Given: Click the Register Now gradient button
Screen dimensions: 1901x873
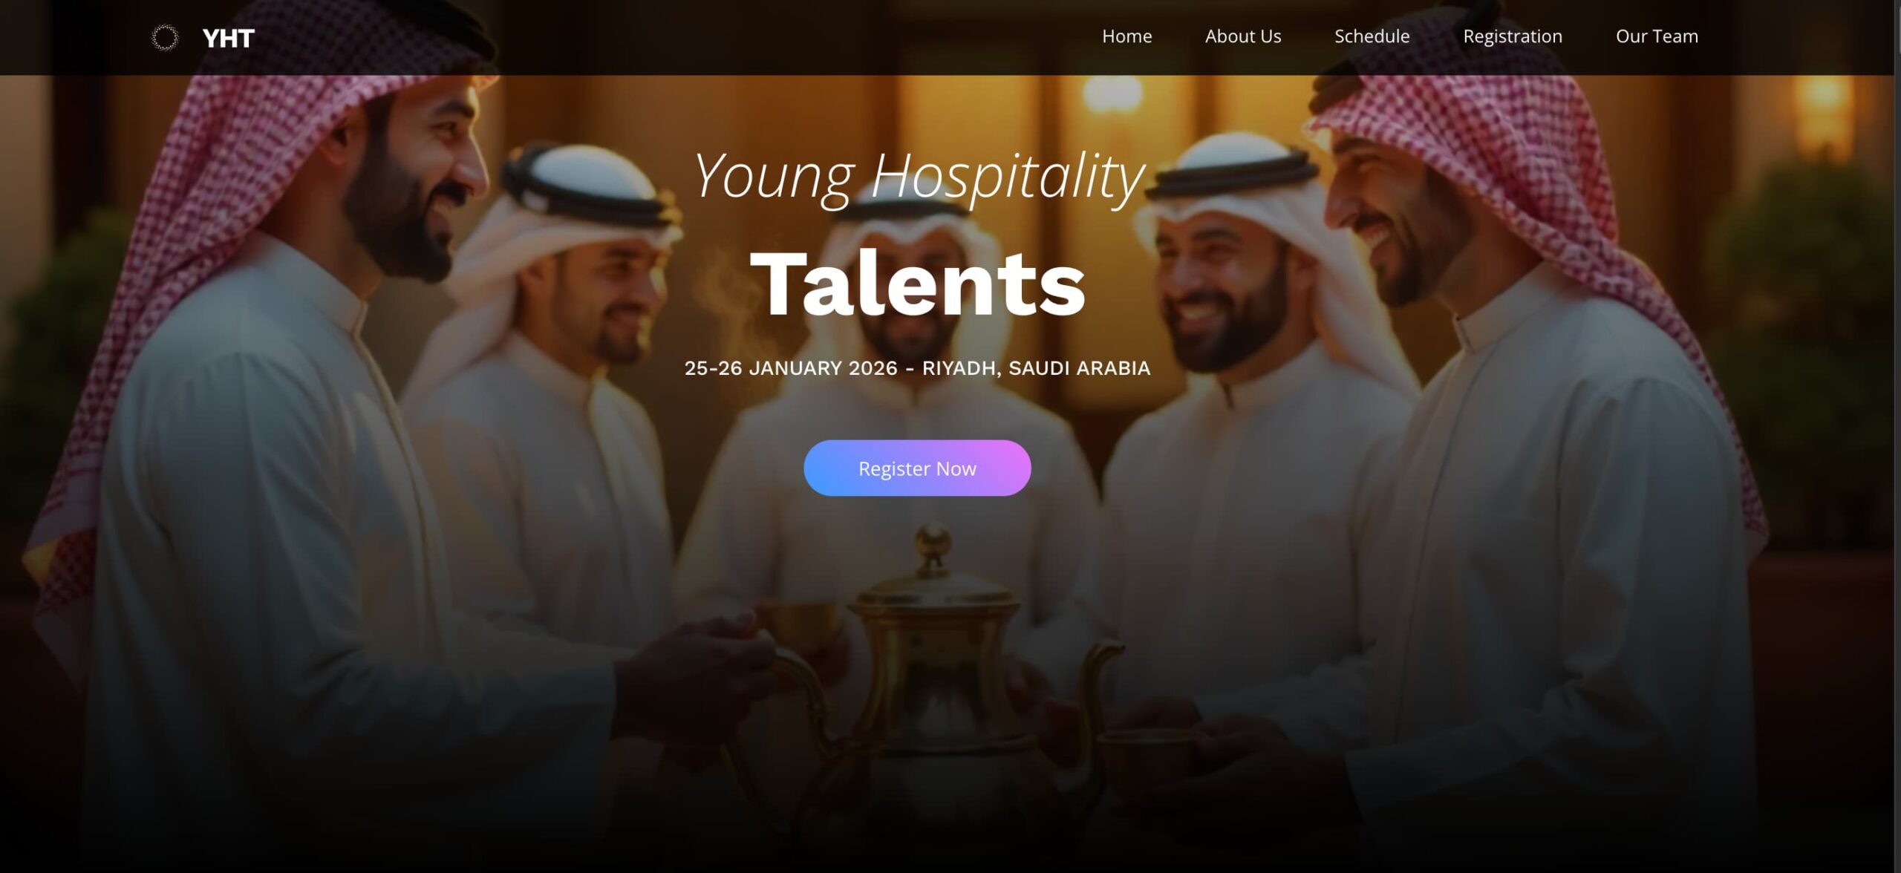Looking at the screenshot, I should tap(917, 468).
